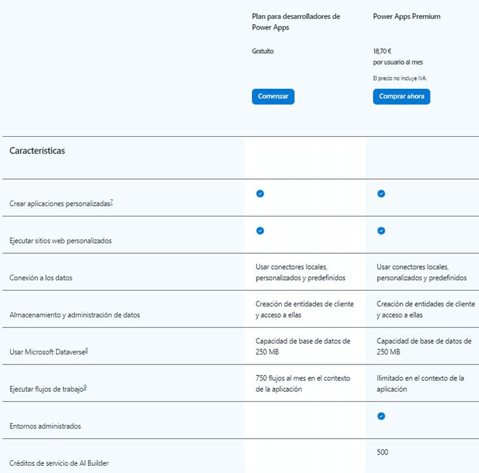
Task: Click the 'Almacenamiento y administración de datos' row label
Action: pos(74,315)
